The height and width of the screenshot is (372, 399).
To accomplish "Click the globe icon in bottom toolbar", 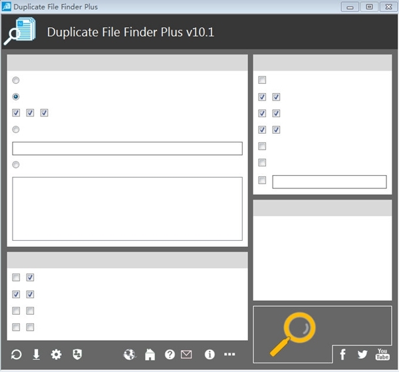I will pos(130,355).
